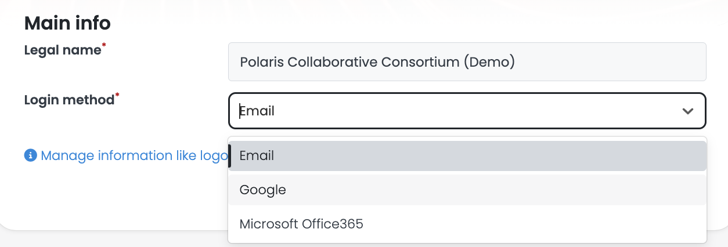Click the Login method field label
Image resolution: width=728 pixels, height=247 pixels.
click(x=69, y=100)
